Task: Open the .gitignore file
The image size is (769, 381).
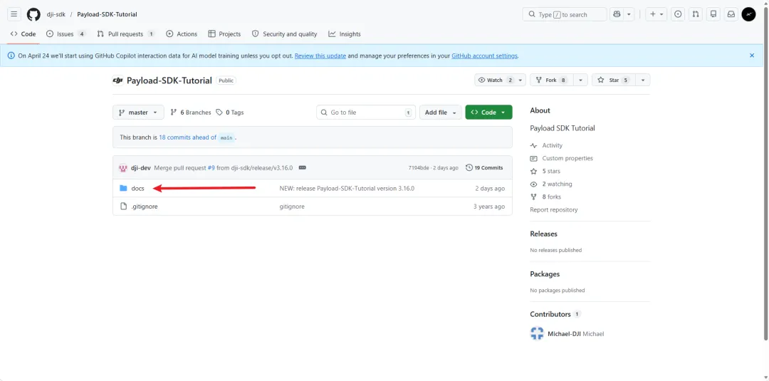Action: coord(144,207)
